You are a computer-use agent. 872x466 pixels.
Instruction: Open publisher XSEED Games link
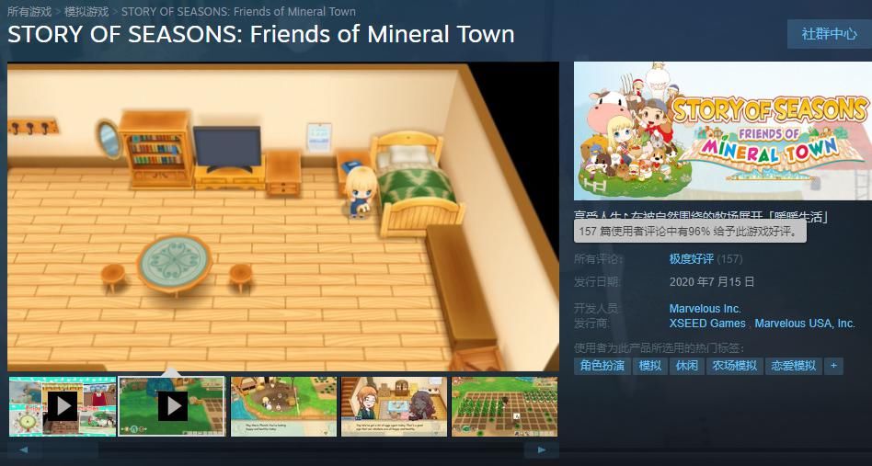click(707, 324)
